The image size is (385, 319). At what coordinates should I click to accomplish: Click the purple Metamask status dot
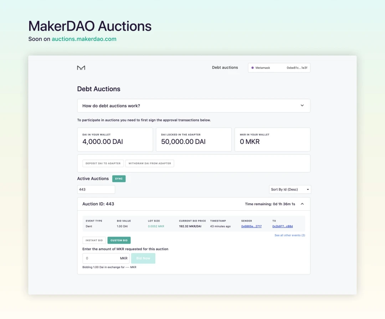coord(252,68)
